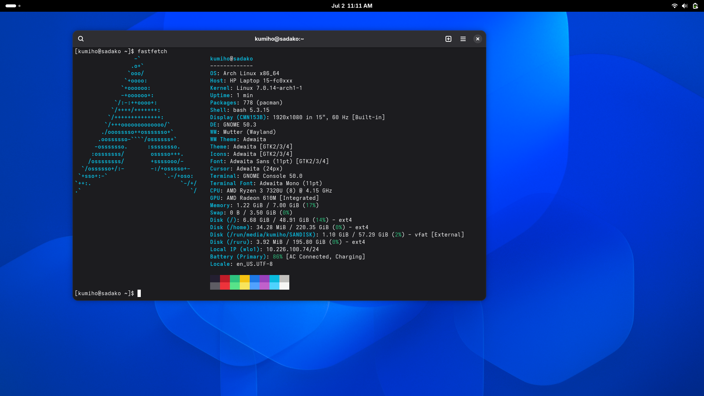Click the cyan 'kumiho@sadako' fastfetch header
This screenshot has height=396, width=704.
[231, 59]
